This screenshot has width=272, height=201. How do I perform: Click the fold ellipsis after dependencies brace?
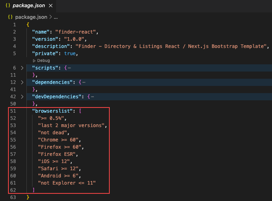pos(84,82)
